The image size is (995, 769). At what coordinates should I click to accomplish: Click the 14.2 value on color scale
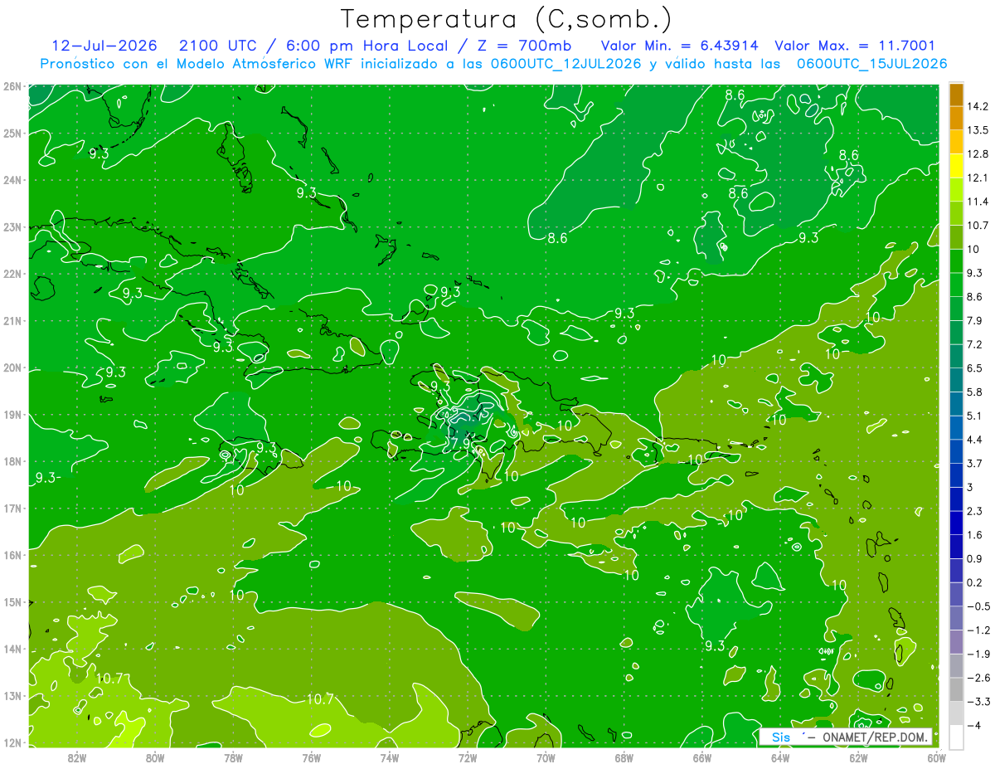(x=978, y=106)
